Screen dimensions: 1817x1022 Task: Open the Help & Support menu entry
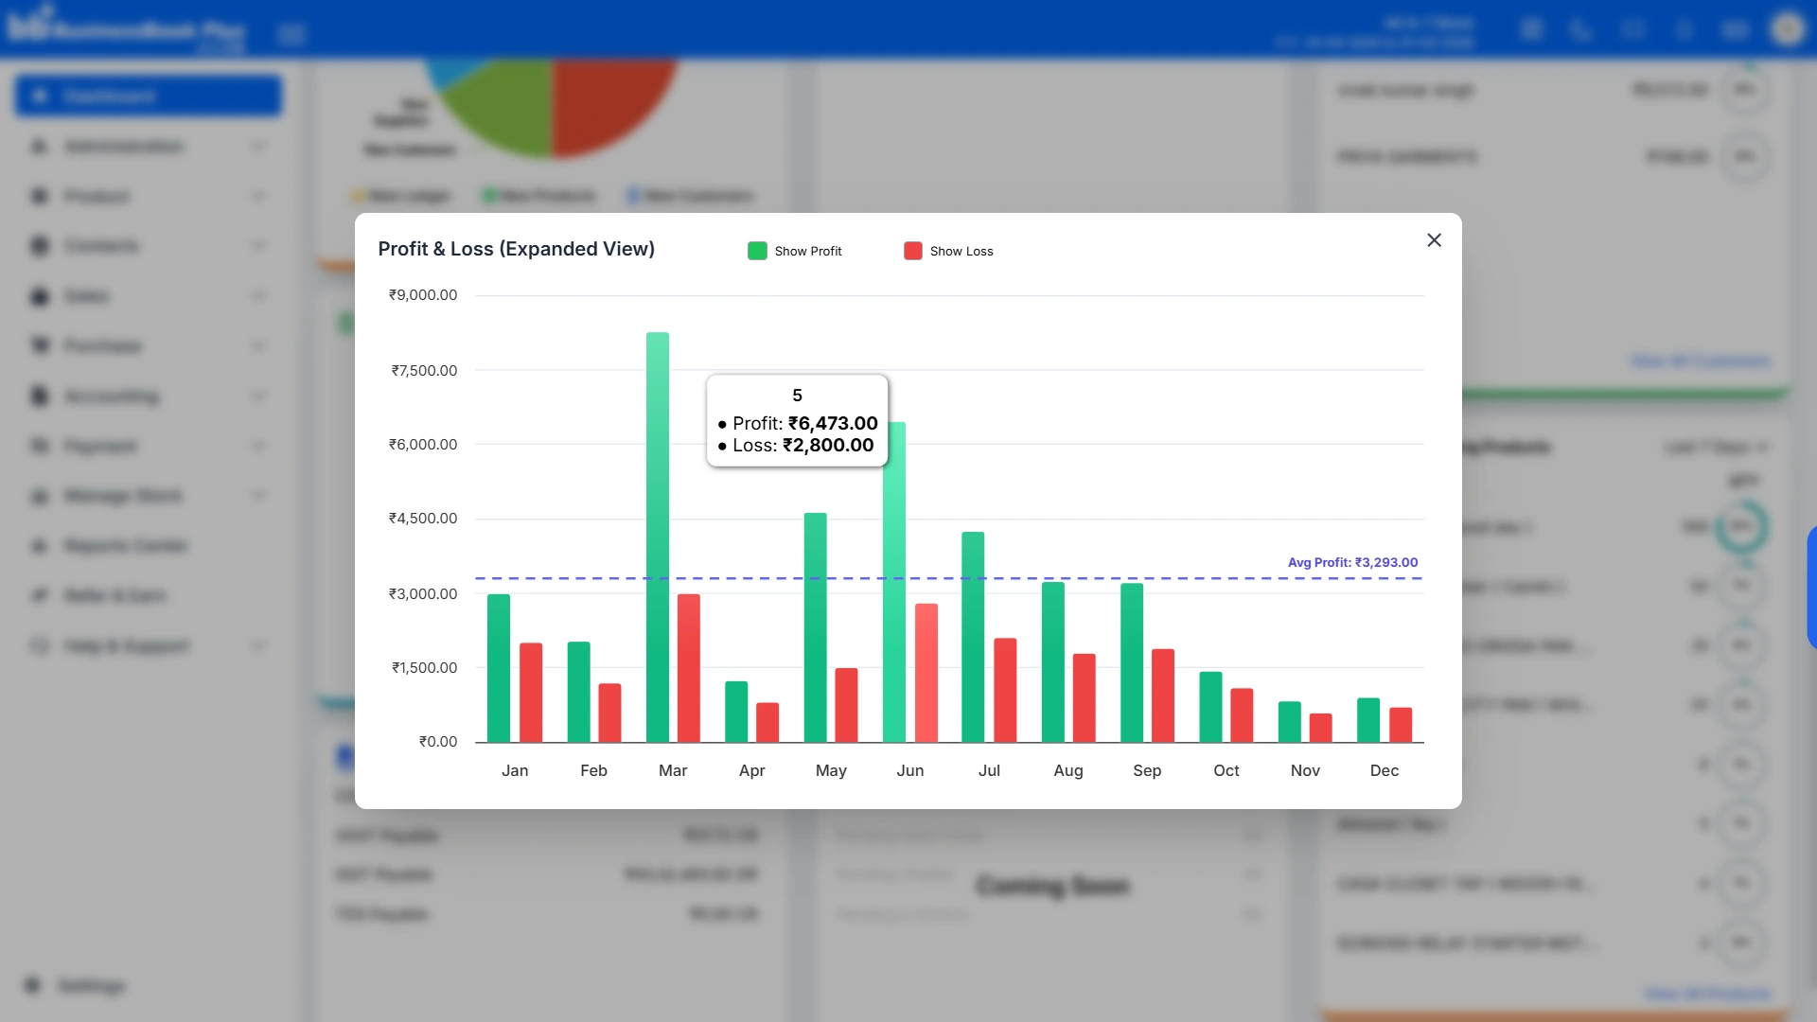coord(124,646)
